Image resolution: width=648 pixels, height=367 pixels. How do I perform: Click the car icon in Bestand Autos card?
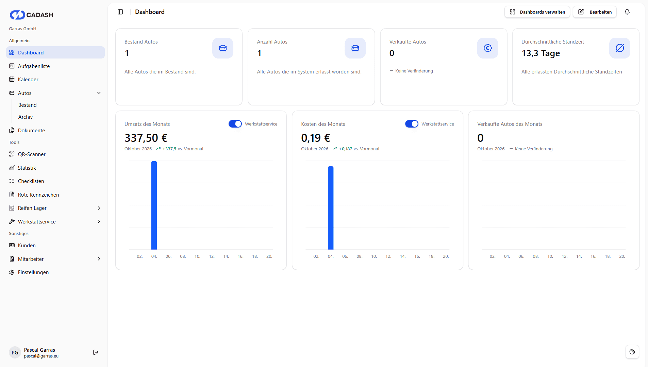pyautogui.click(x=223, y=48)
